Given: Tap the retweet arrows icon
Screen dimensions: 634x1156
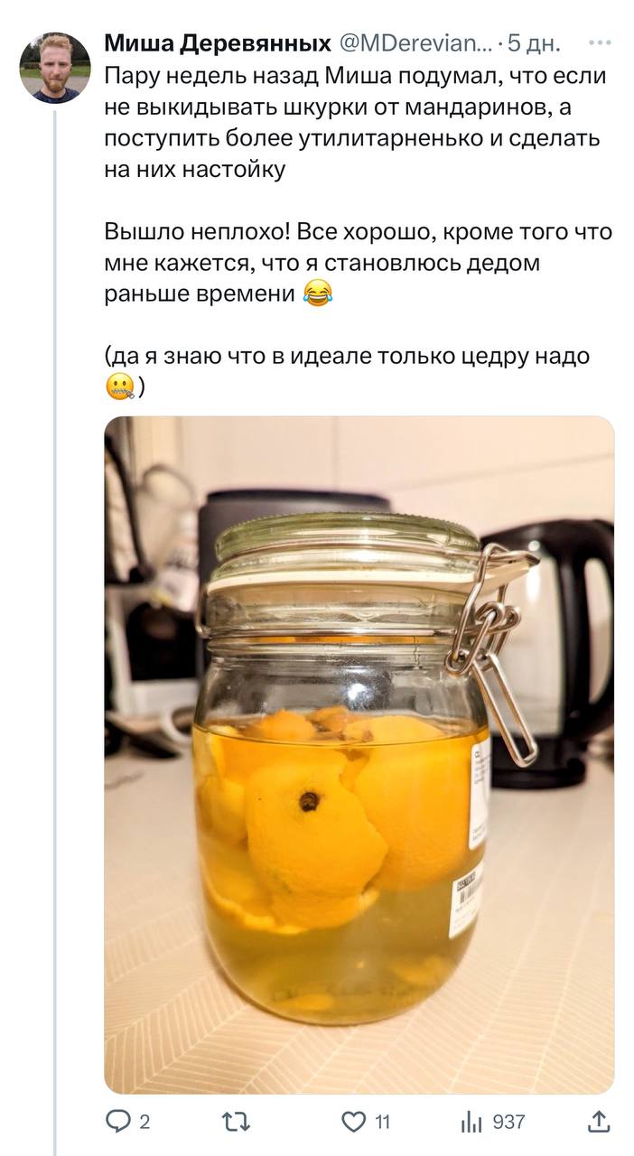Looking at the screenshot, I should pos(235,1122).
